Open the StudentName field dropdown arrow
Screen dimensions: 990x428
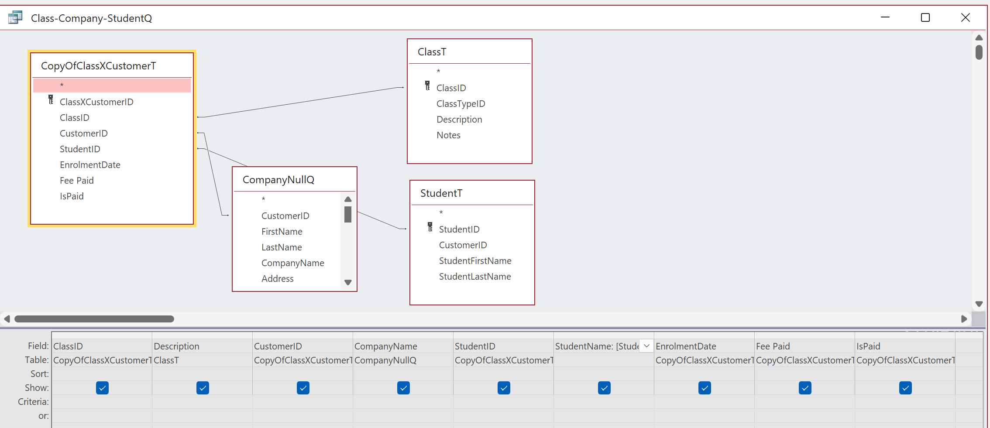(646, 346)
